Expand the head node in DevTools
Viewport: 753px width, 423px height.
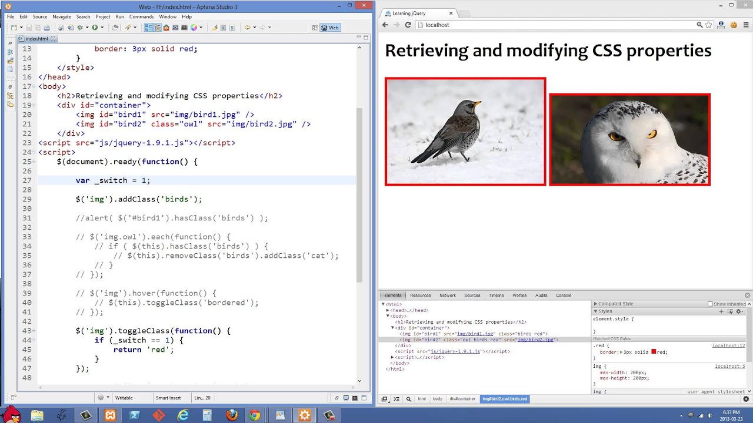388,310
